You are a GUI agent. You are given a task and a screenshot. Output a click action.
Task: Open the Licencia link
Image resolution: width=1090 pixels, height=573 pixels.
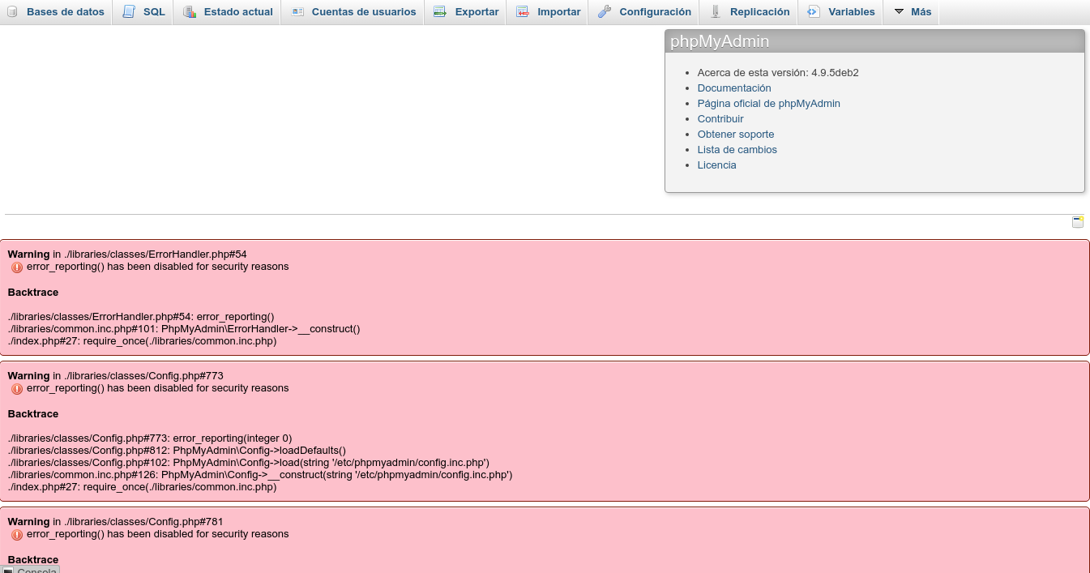tap(717, 165)
